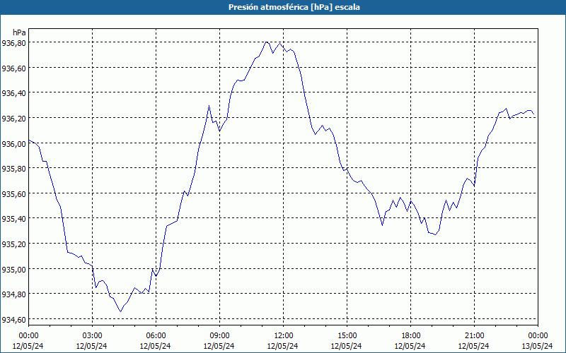
Task: Click the 15:00 time label
Action: coord(347,336)
